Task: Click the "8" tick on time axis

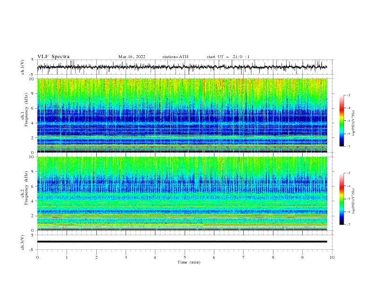Action: 273,257
